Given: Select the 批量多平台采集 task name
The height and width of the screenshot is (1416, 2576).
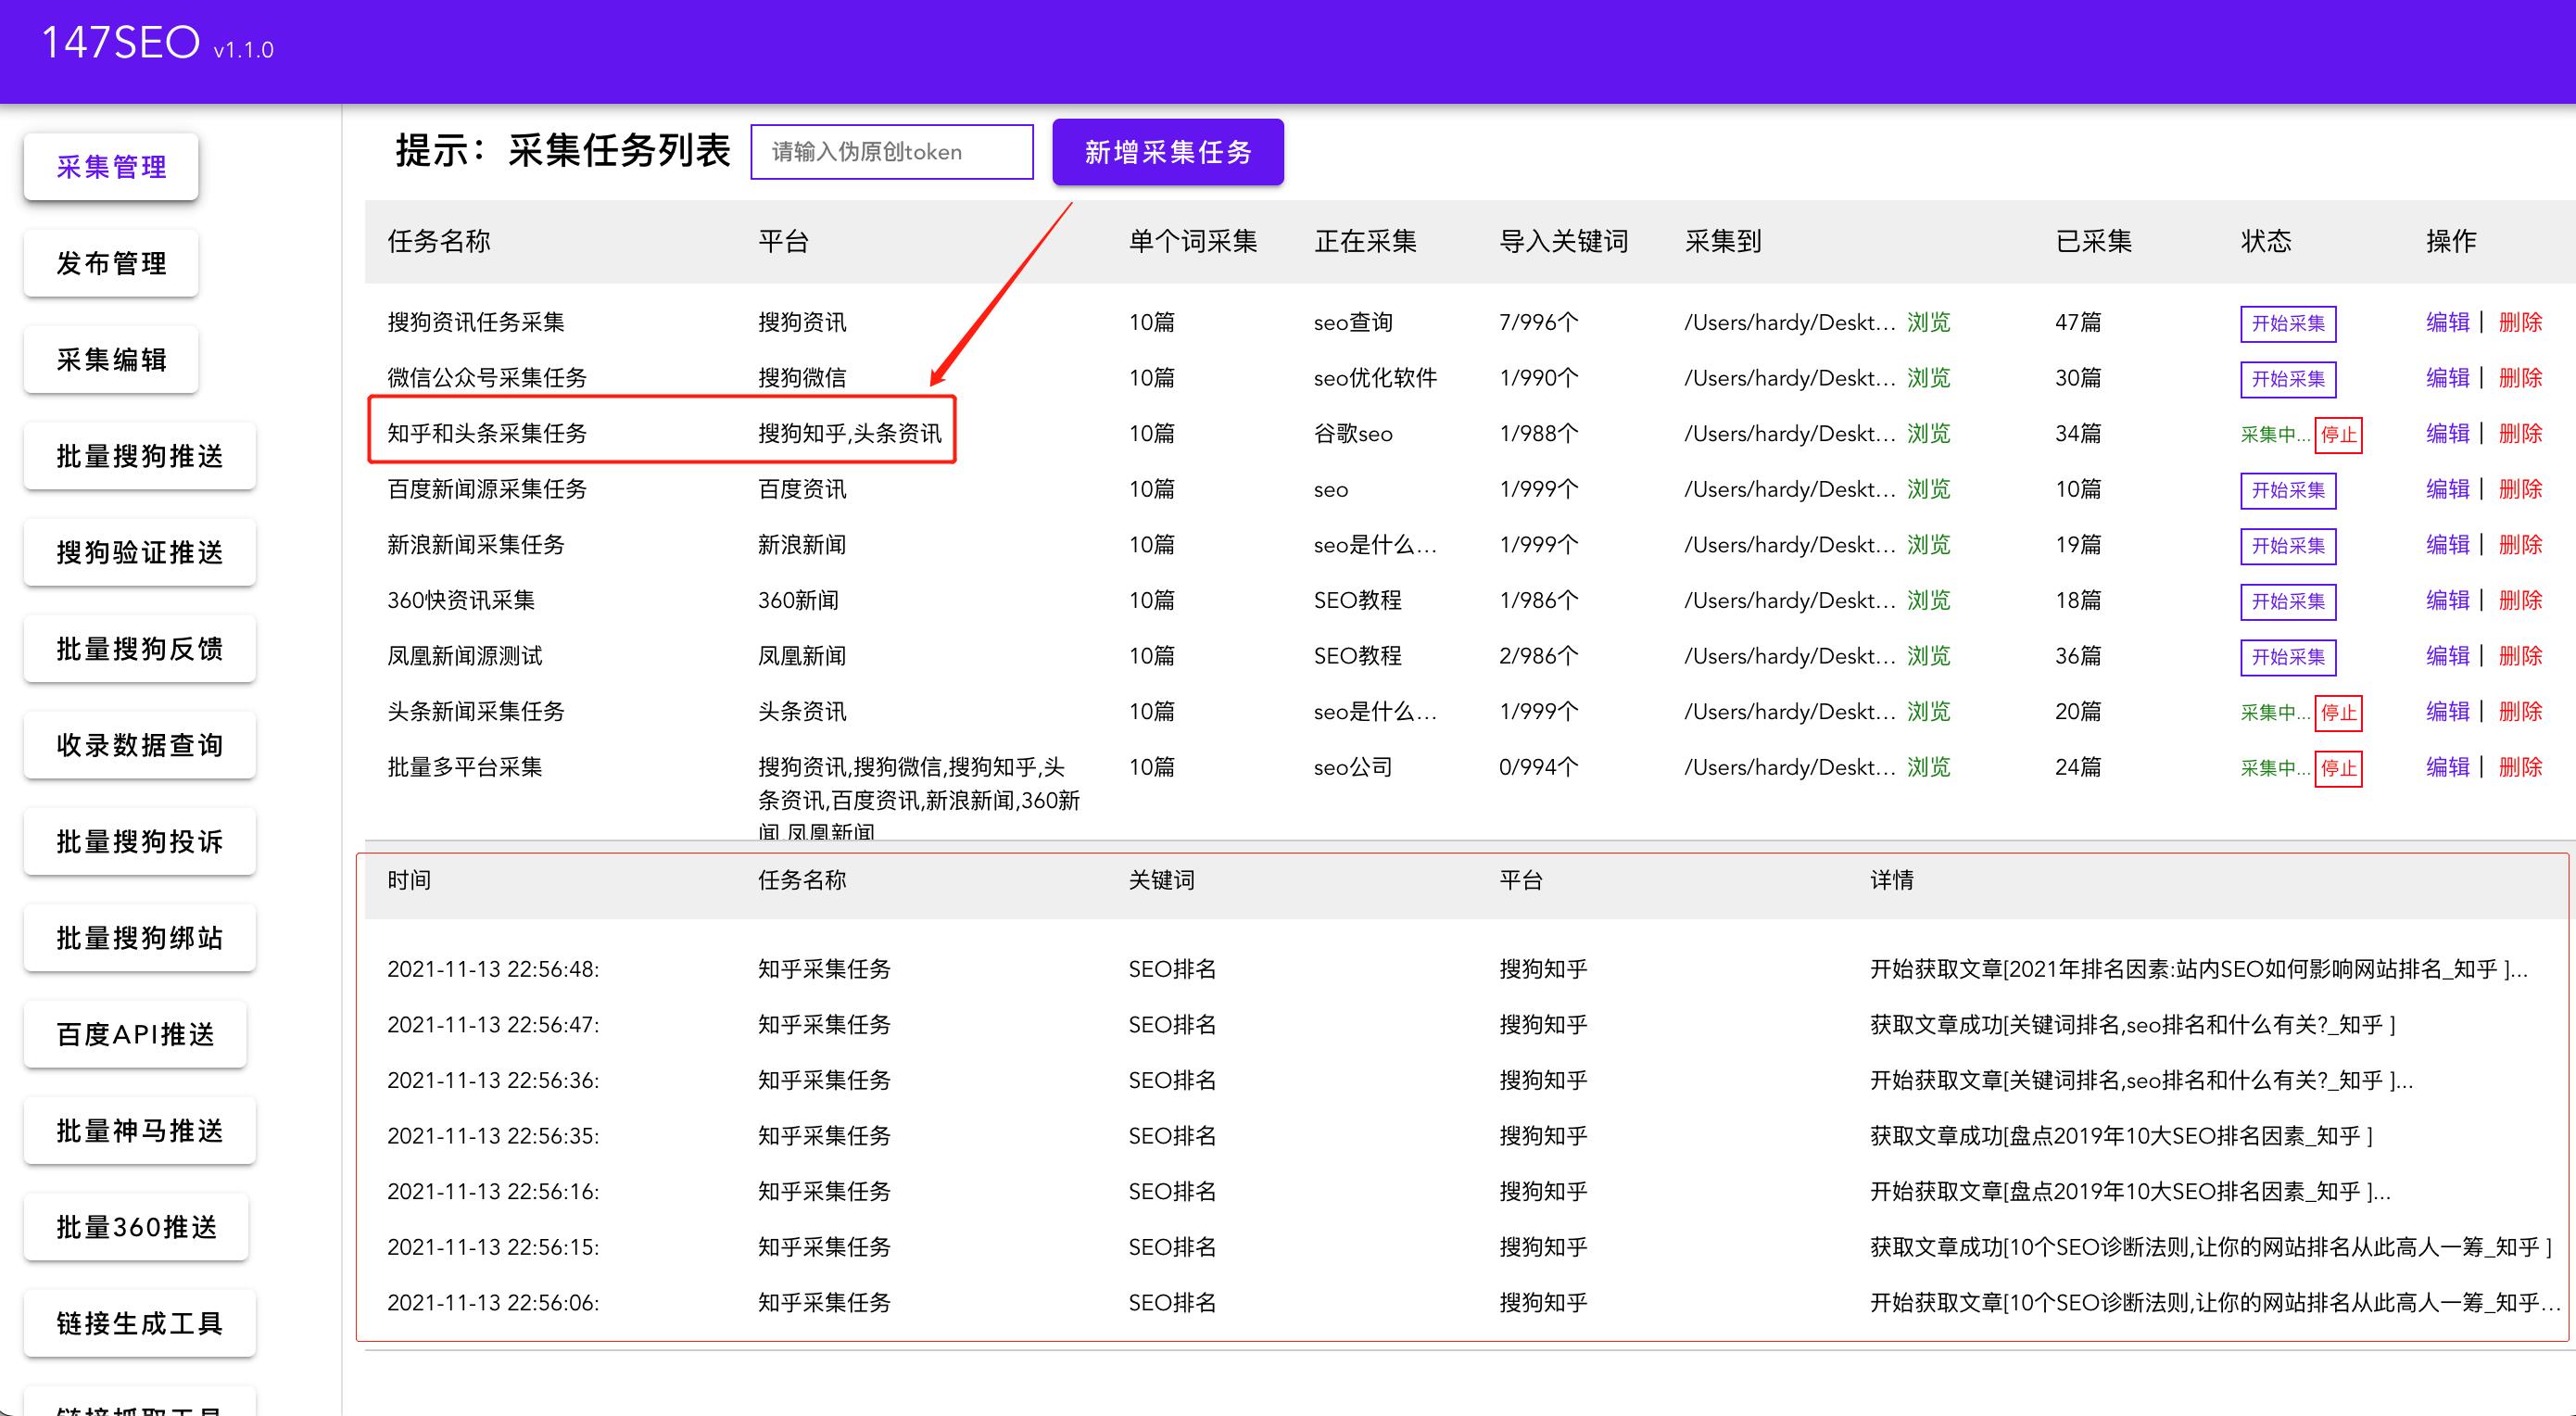Looking at the screenshot, I should tap(465, 767).
